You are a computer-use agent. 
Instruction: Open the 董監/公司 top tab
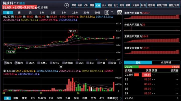(174, 5)
